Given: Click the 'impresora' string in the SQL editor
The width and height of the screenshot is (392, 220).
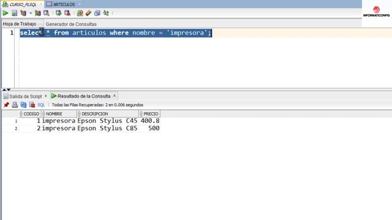Looking at the screenshot, I should point(187,32).
